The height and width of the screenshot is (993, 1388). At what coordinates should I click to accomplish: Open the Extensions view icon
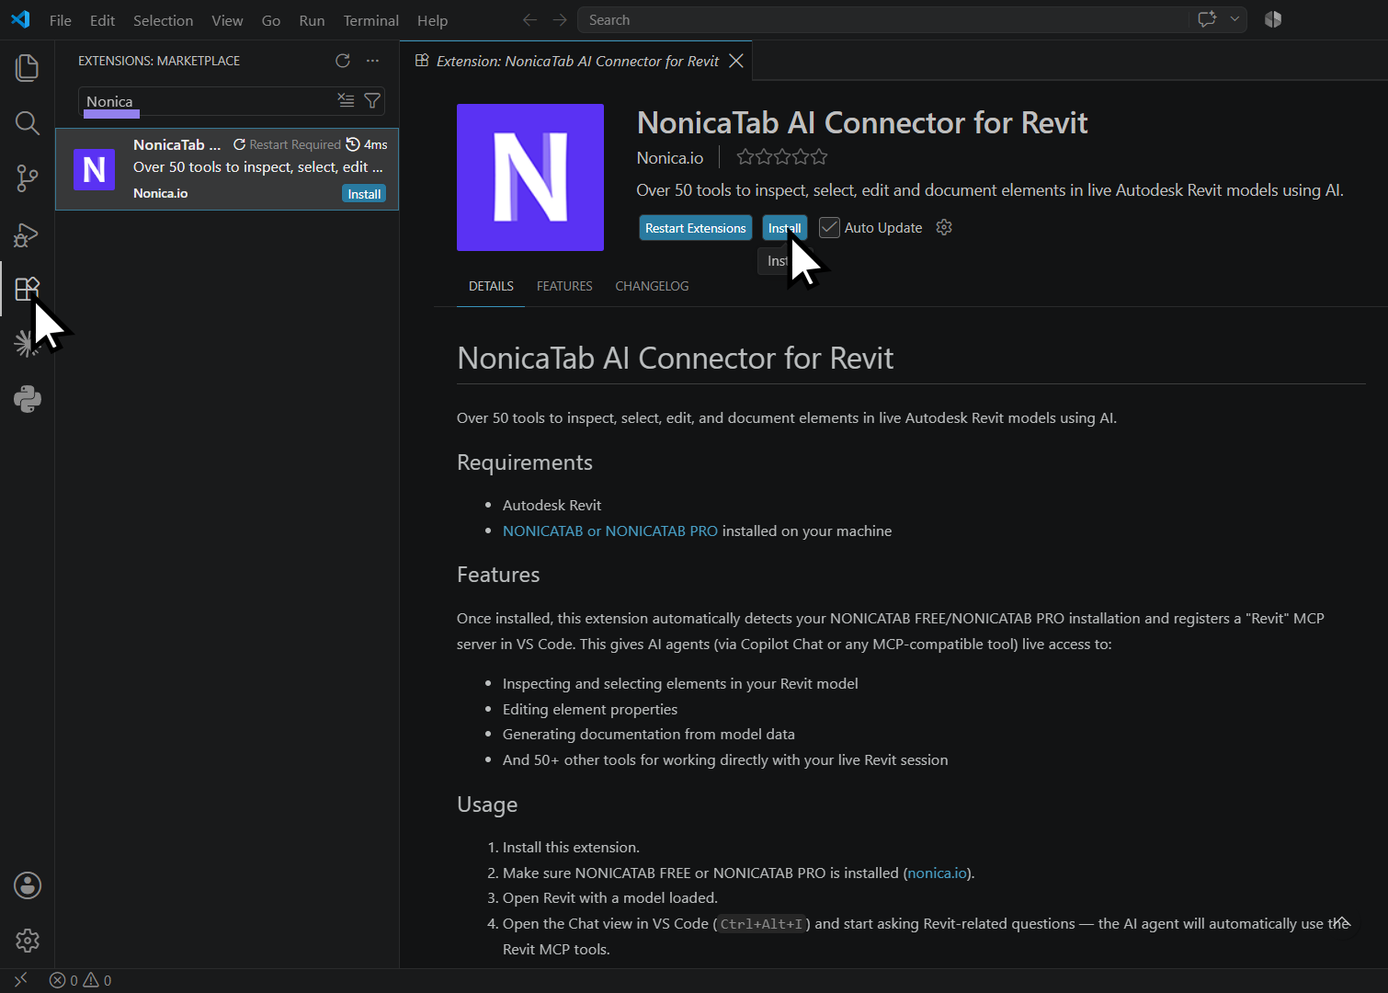click(28, 289)
